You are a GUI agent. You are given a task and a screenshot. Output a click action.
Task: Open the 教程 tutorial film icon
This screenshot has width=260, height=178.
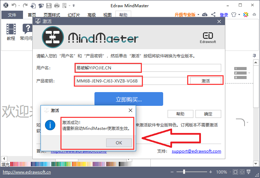pos(11,29)
